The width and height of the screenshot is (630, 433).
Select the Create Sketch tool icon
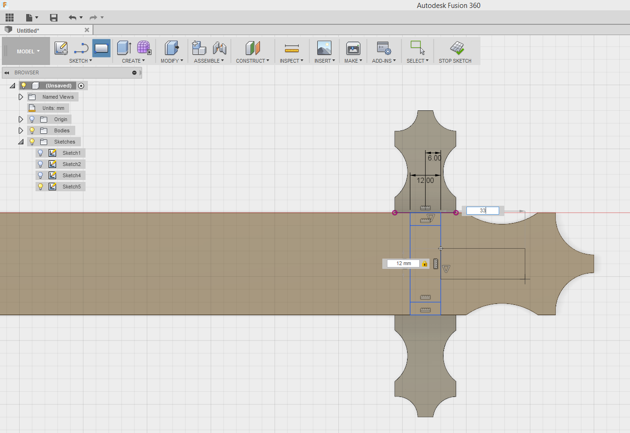pyautogui.click(x=61, y=48)
